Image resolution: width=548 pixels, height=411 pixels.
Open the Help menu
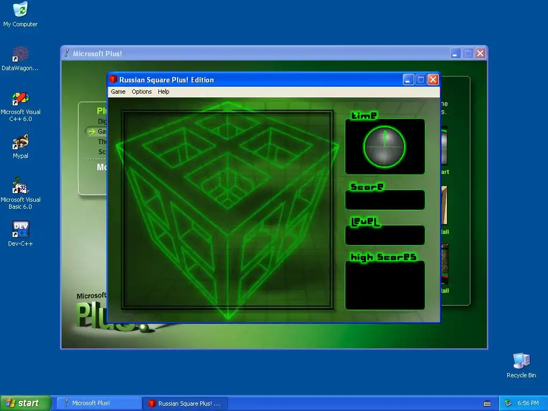click(164, 92)
